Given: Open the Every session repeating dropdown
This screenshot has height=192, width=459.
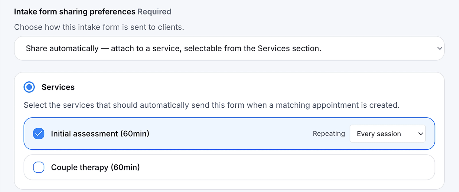Looking at the screenshot, I should coord(388,134).
